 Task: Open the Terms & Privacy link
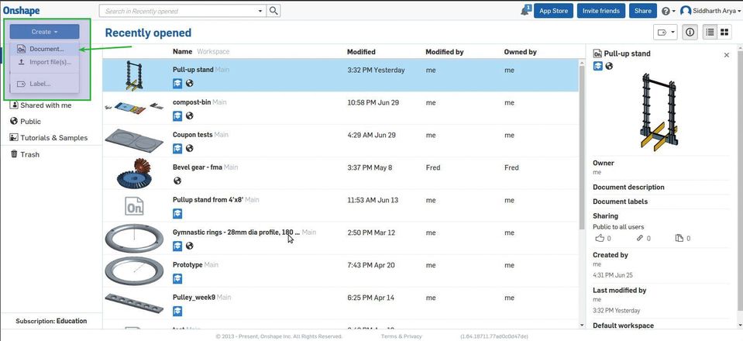coord(401,336)
